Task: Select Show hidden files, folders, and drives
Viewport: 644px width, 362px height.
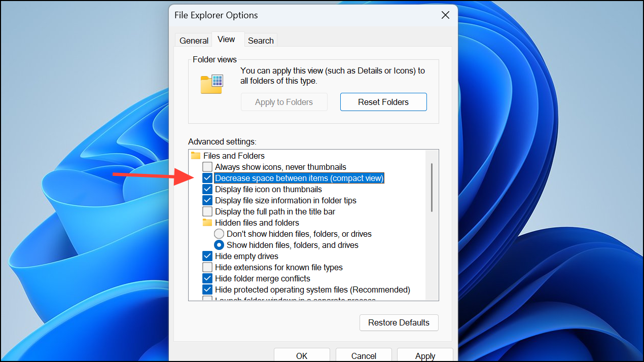Action: (x=219, y=245)
